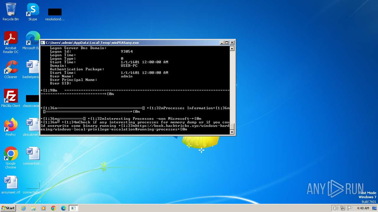Open the Skype desktop shortcut

pyautogui.click(x=33, y=12)
